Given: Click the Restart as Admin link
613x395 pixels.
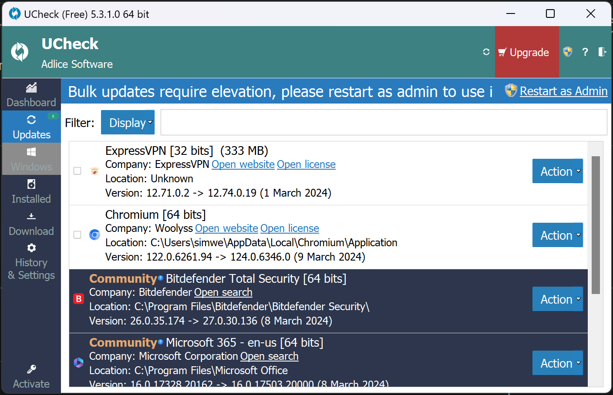Looking at the screenshot, I should [563, 91].
